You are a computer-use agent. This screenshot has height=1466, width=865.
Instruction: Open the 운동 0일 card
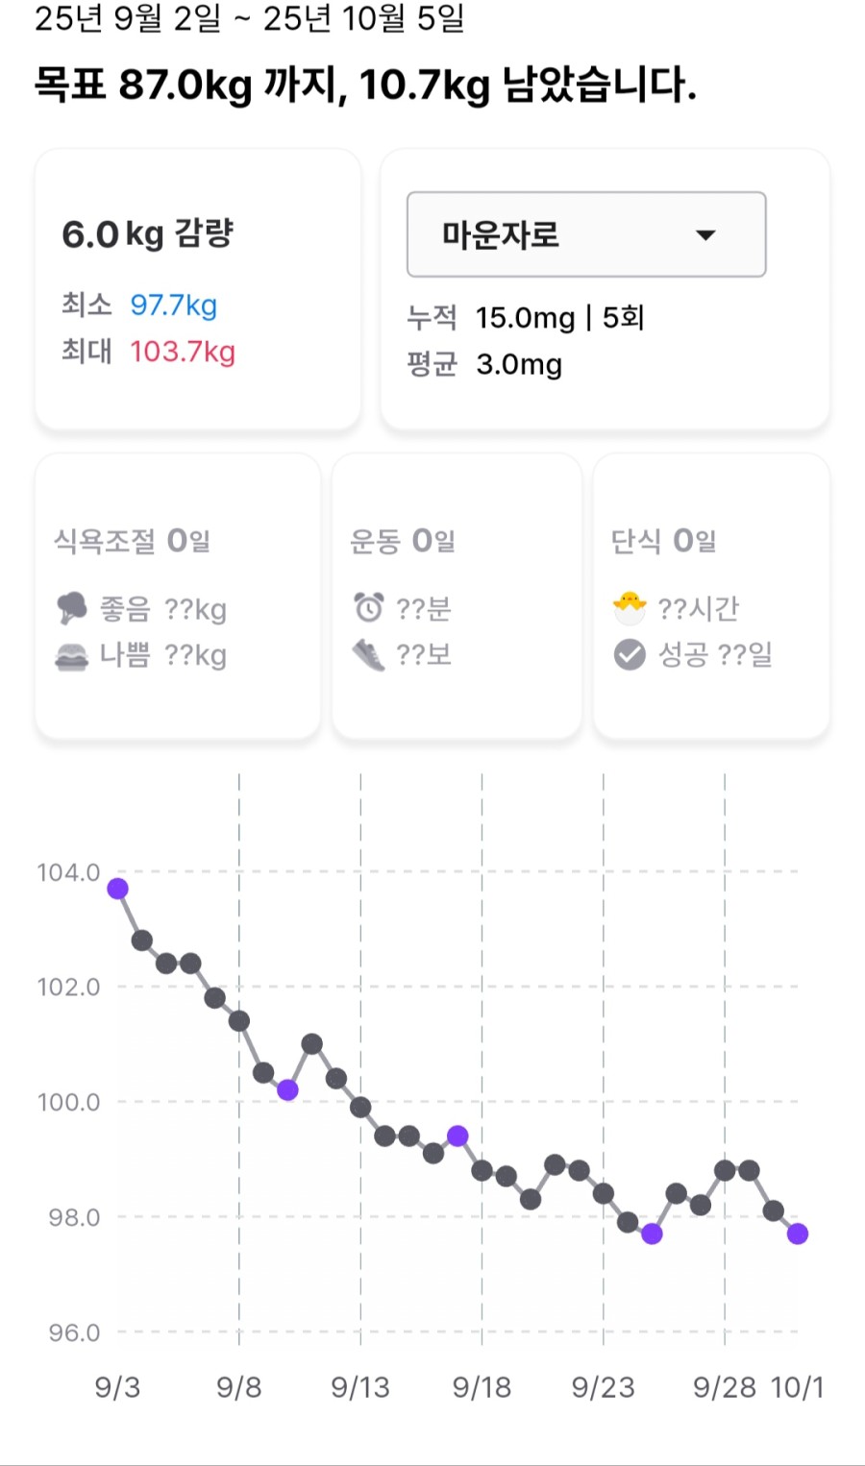click(x=457, y=596)
